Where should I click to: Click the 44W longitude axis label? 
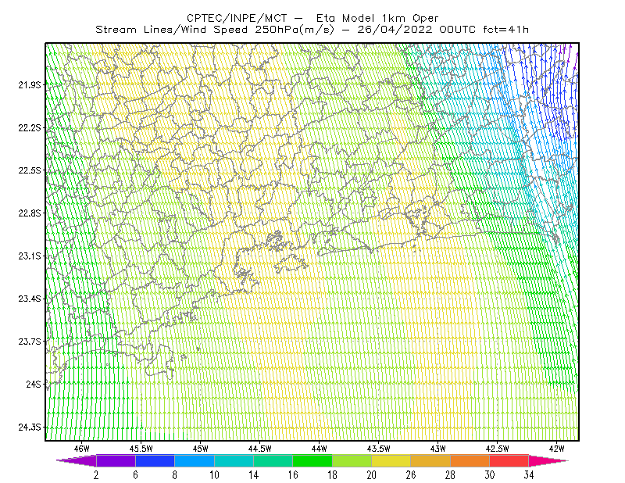click(x=319, y=449)
